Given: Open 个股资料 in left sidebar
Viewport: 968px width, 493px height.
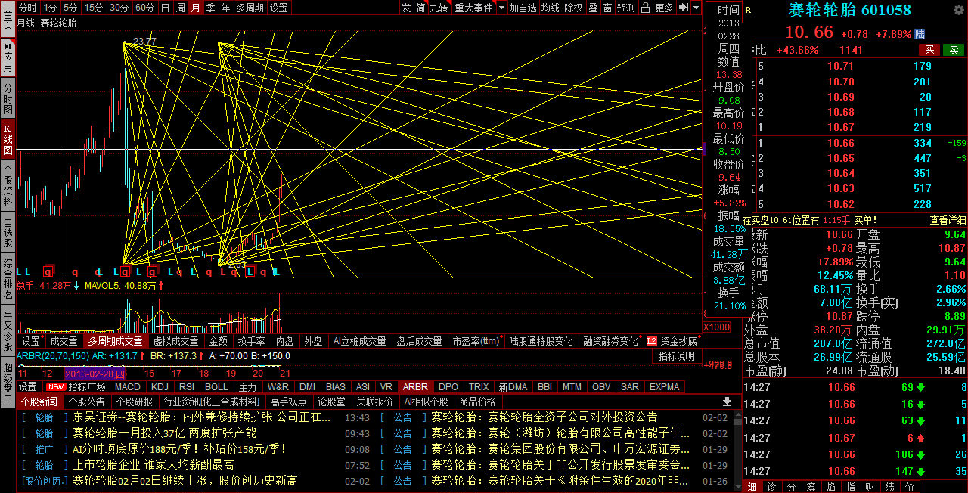Looking at the screenshot, I should (x=8, y=186).
